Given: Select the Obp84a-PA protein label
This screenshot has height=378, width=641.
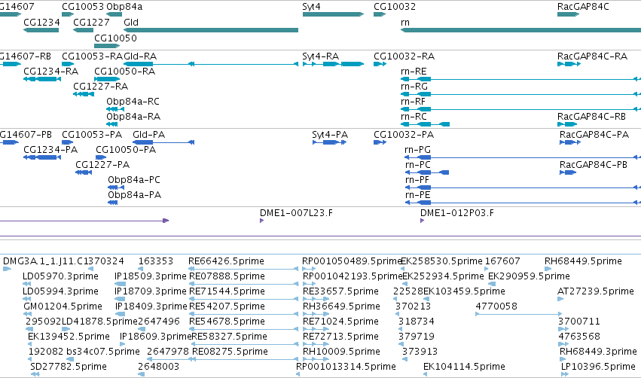Looking at the screenshot, I should (x=135, y=195).
